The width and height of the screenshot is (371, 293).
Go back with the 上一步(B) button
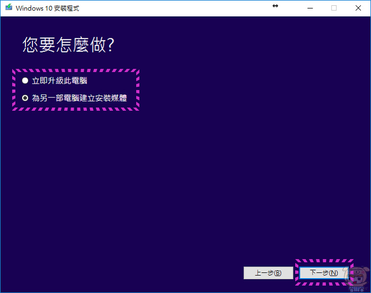(268, 273)
